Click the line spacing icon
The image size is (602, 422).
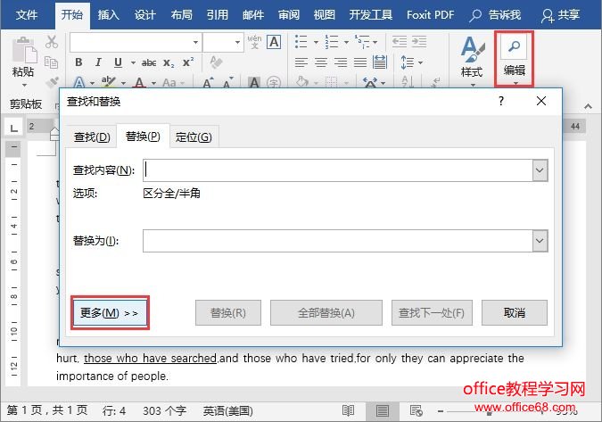[407, 62]
